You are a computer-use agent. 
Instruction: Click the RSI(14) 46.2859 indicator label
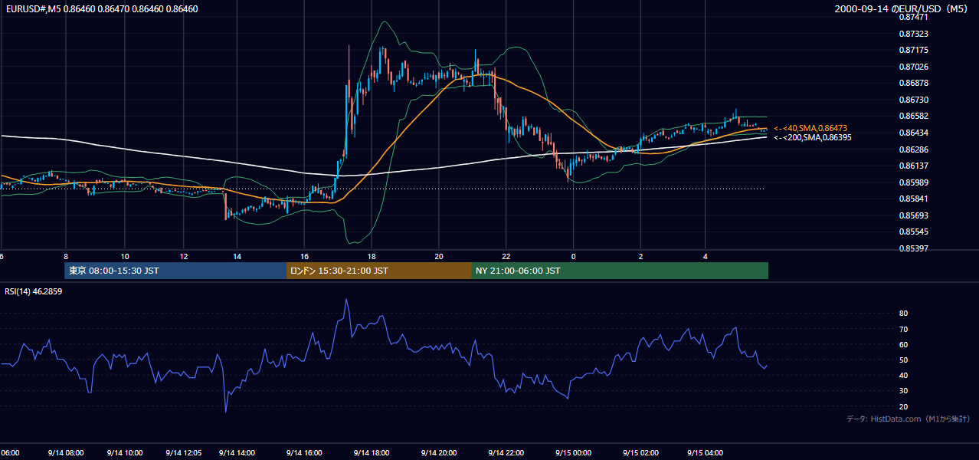point(33,291)
